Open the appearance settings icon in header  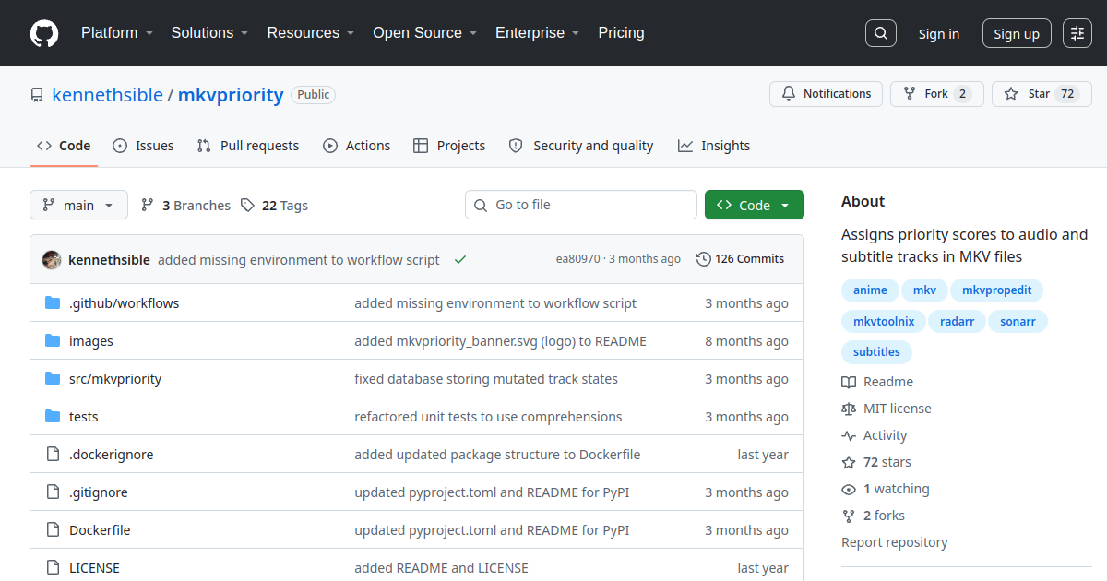1077,33
